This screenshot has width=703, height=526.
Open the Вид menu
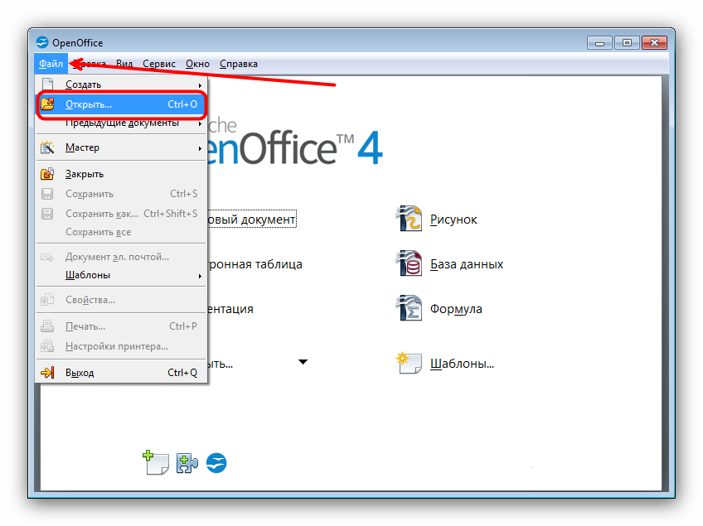click(x=124, y=64)
